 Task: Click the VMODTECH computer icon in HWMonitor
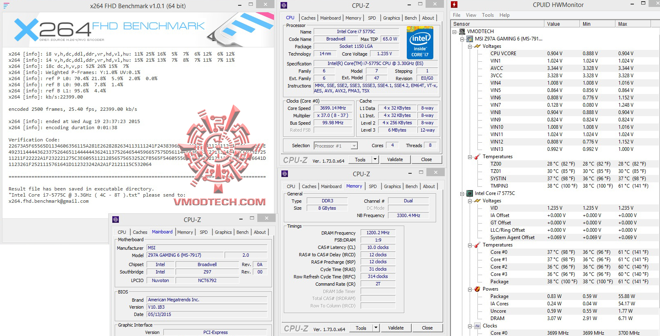[x=462, y=31]
